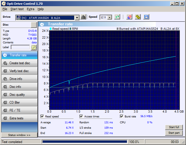Open the Extra menu
186x145 pixels.
[x=31, y=9]
